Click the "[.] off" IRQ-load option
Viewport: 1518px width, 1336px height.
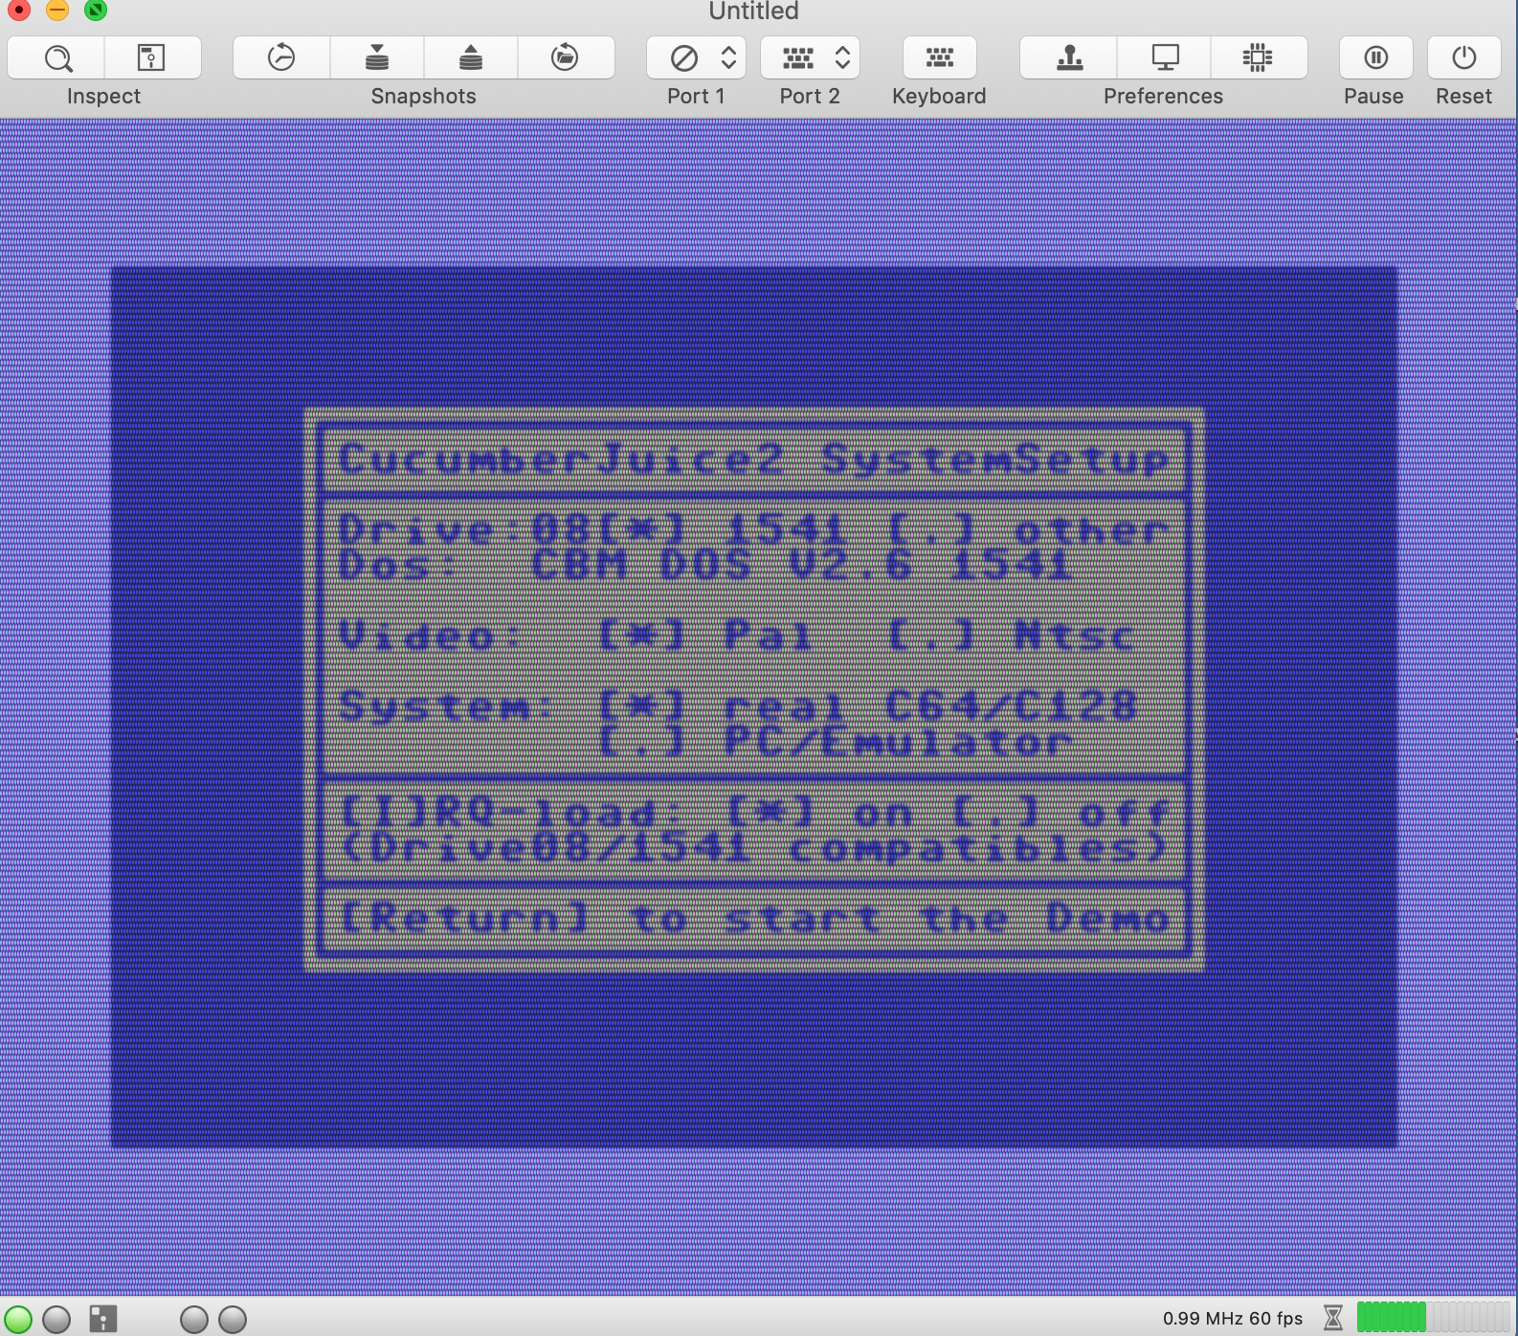[x=1060, y=813]
